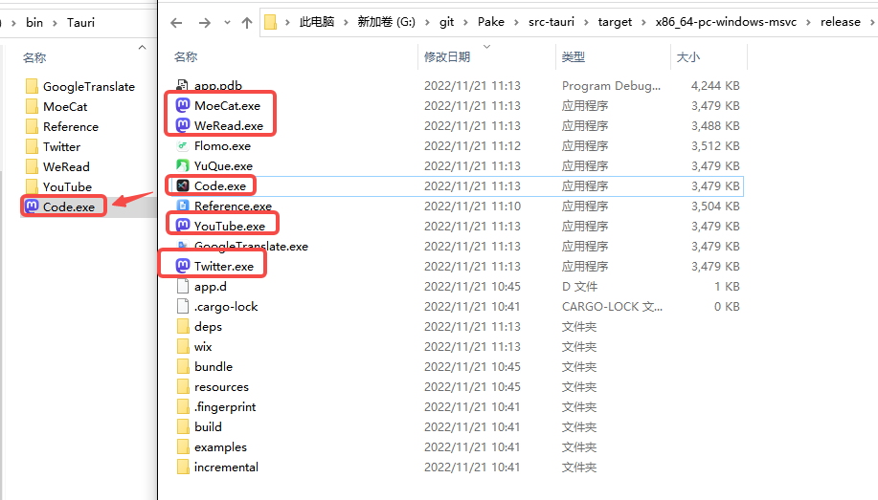This screenshot has height=500, width=878.
Task: Select the target breadcrumb segment
Action: [x=615, y=22]
